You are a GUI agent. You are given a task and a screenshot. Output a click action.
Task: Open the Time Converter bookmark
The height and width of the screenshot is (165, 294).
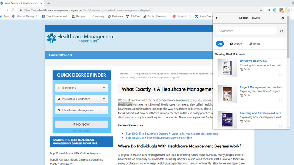tap(55, 16)
